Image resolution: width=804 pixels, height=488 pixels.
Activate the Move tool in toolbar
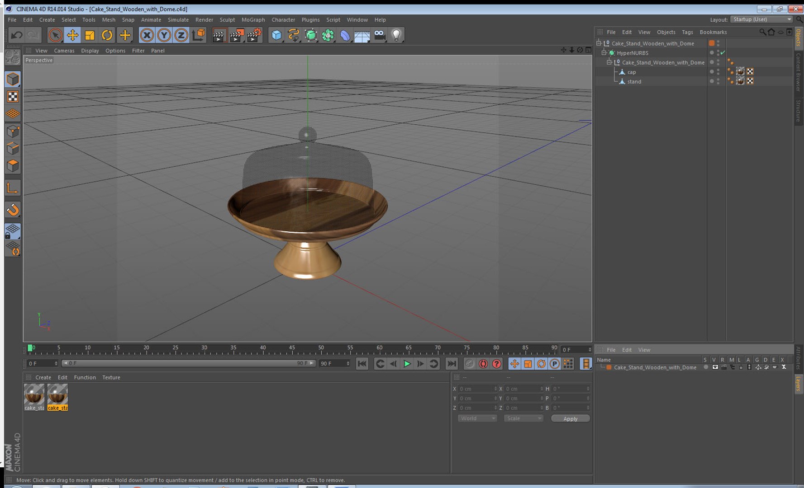coord(72,35)
